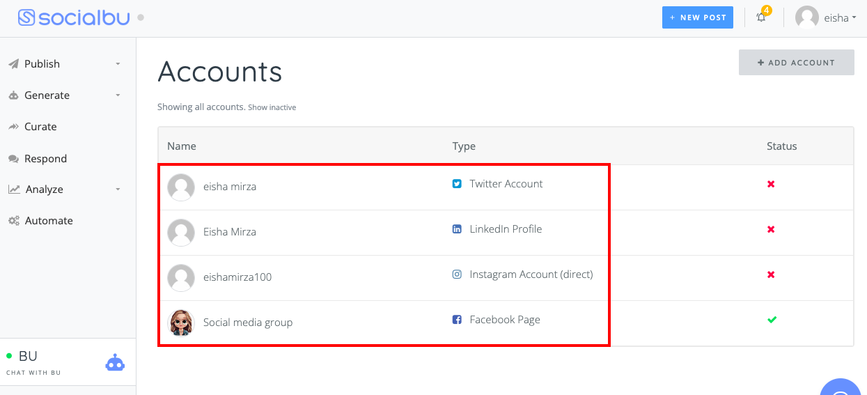The height and width of the screenshot is (395, 867).
Task: Click the Publish paper plane icon
Action: [13, 63]
